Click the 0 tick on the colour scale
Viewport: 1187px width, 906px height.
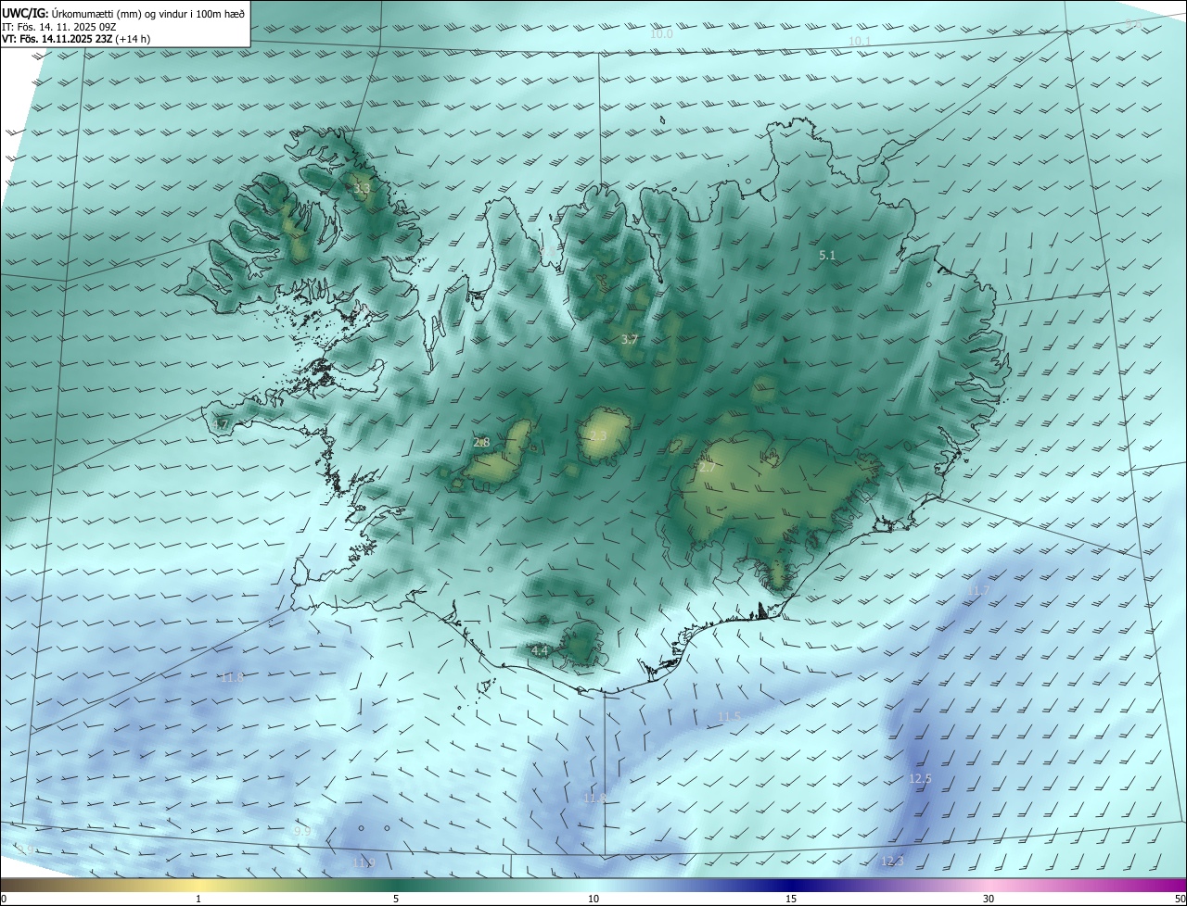pyautogui.click(x=4, y=899)
